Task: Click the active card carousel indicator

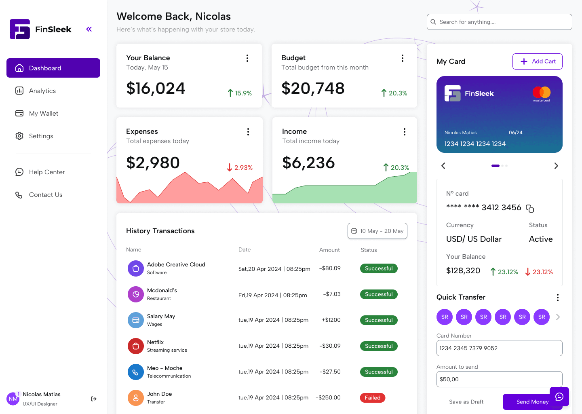Action: tap(496, 166)
